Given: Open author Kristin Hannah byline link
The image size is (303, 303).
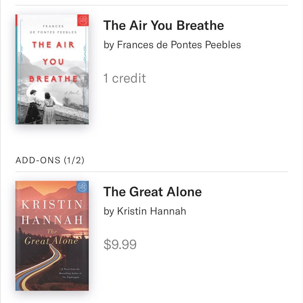Looking at the screenshot, I should [145, 211].
